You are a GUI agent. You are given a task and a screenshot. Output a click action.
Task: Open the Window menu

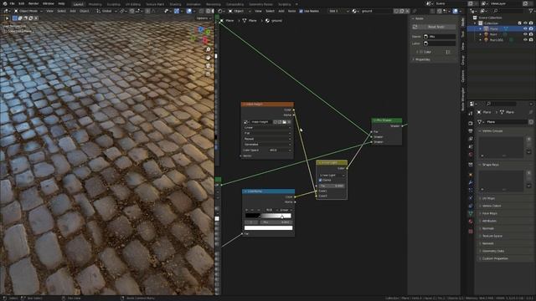pyautogui.click(x=49, y=3)
